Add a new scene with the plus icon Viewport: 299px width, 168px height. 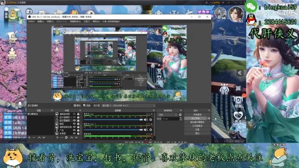[29, 137]
